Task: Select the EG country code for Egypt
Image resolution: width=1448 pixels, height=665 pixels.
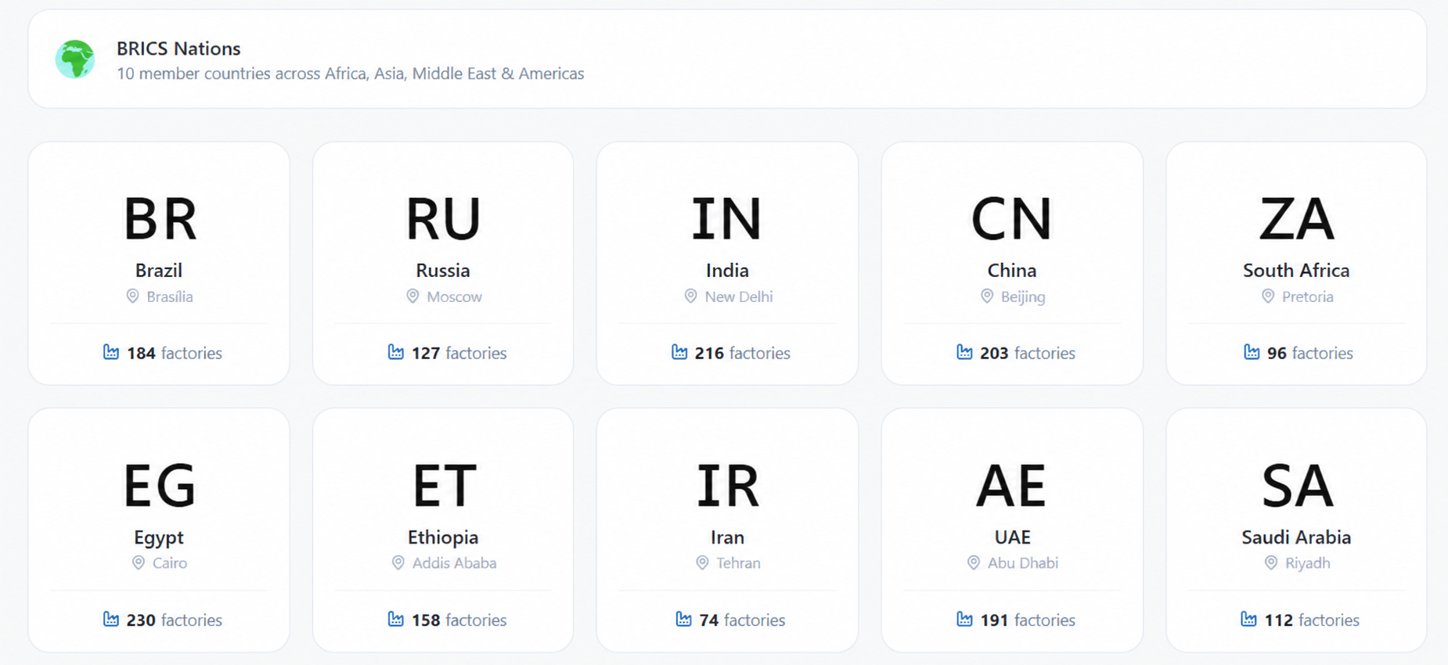Action: click(x=160, y=486)
